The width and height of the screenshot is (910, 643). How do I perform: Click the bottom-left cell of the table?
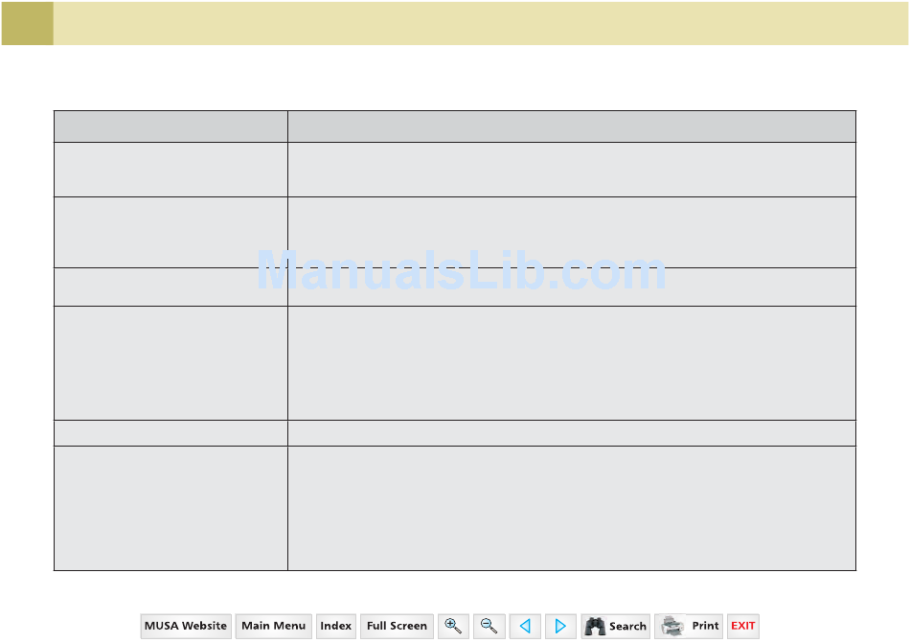click(171, 508)
